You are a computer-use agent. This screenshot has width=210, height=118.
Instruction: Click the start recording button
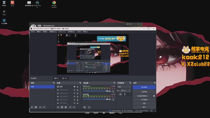click(x=144, y=92)
